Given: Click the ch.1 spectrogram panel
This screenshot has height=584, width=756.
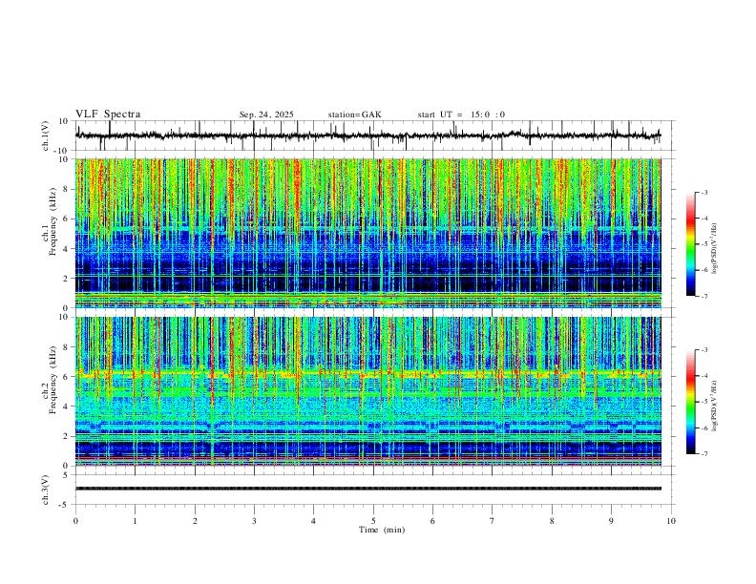Looking at the screenshot, I should click(x=368, y=233).
